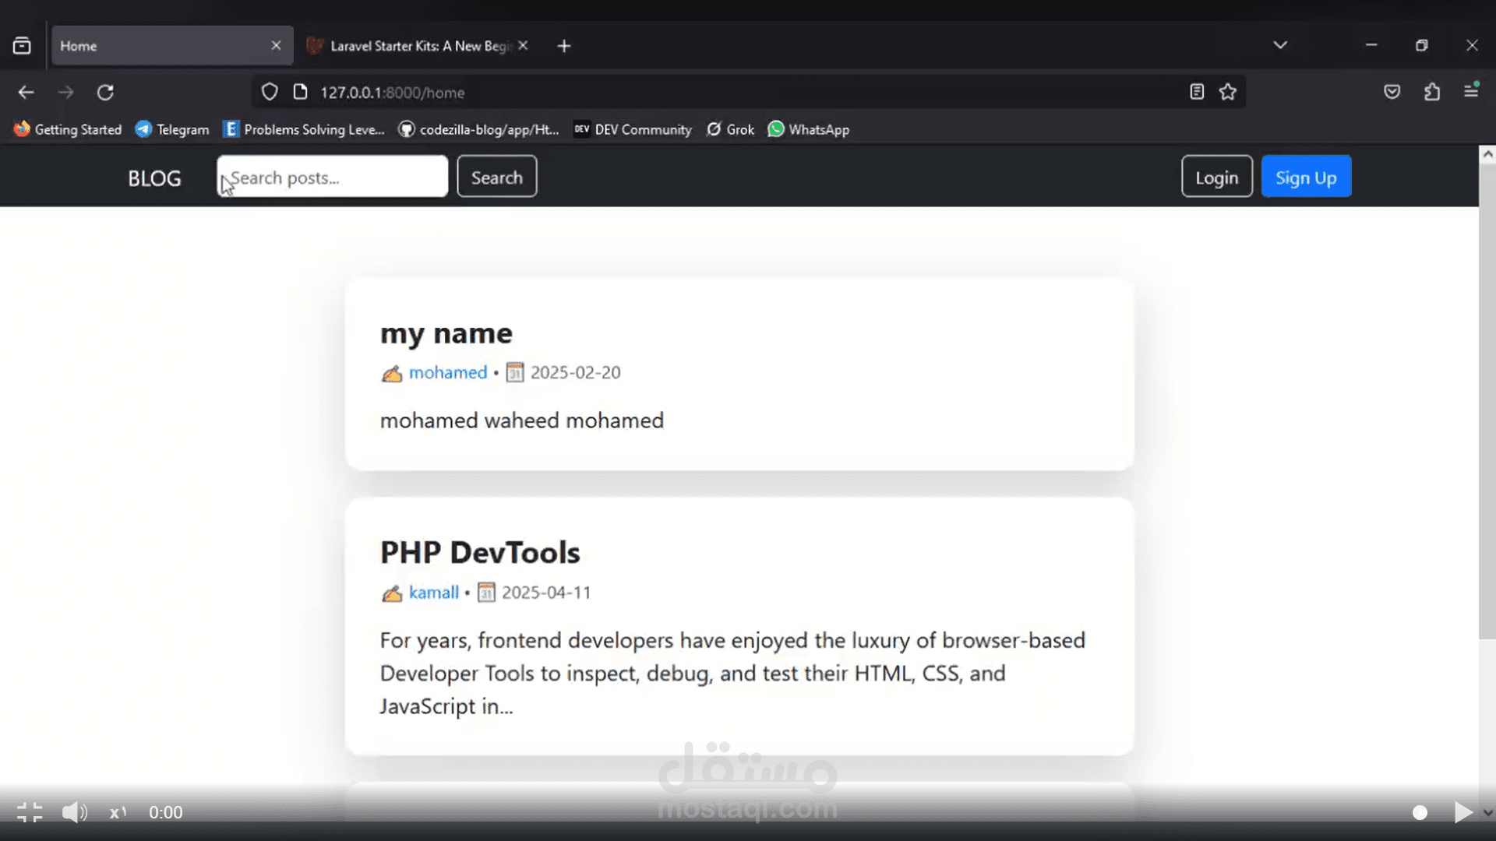The height and width of the screenshot is (841, 1496).
Task: Expand the list all tabs chevron
Action: tap(1280, 45)
